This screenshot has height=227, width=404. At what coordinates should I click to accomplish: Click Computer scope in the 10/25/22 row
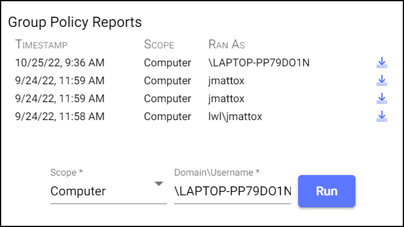tap(168, 63)
